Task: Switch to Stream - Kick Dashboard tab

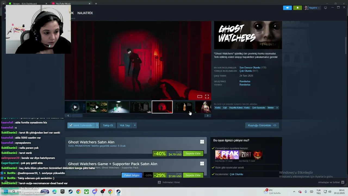Action: 25,4
